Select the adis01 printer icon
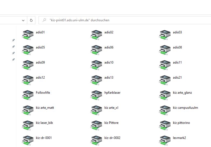Screen dimensions: 211x147 click(x=28, y=34)
